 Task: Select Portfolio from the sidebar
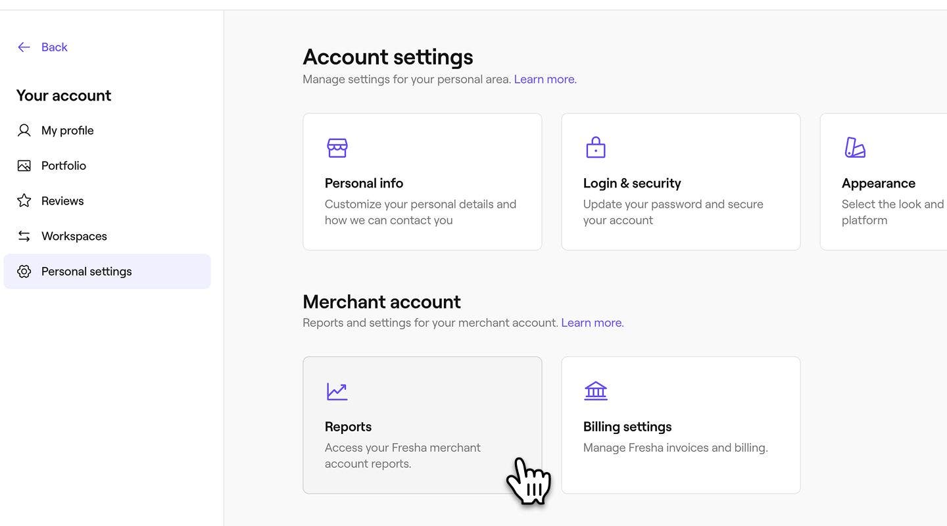tap(63, 166)
